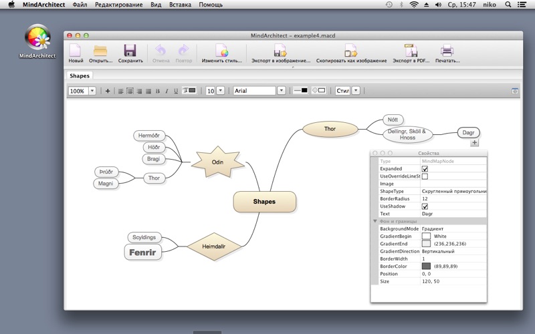535x334 pixels.
Task: Click the GradientBegin White color swatch
Action: pos(426,236)
